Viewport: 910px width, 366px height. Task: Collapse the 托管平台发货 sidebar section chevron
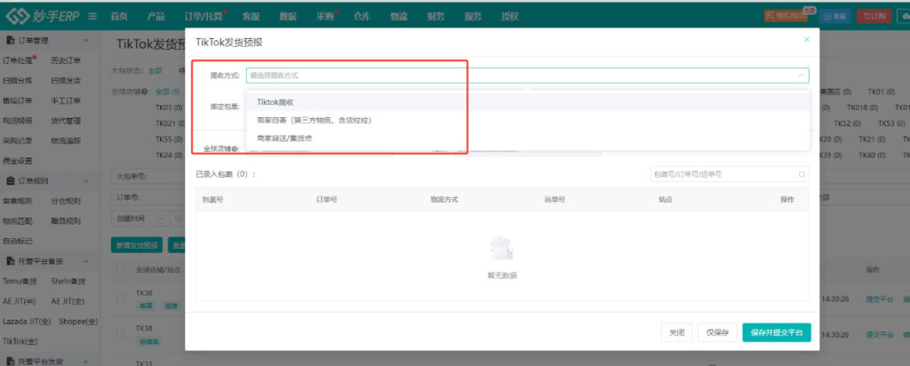tap(86, 362)
